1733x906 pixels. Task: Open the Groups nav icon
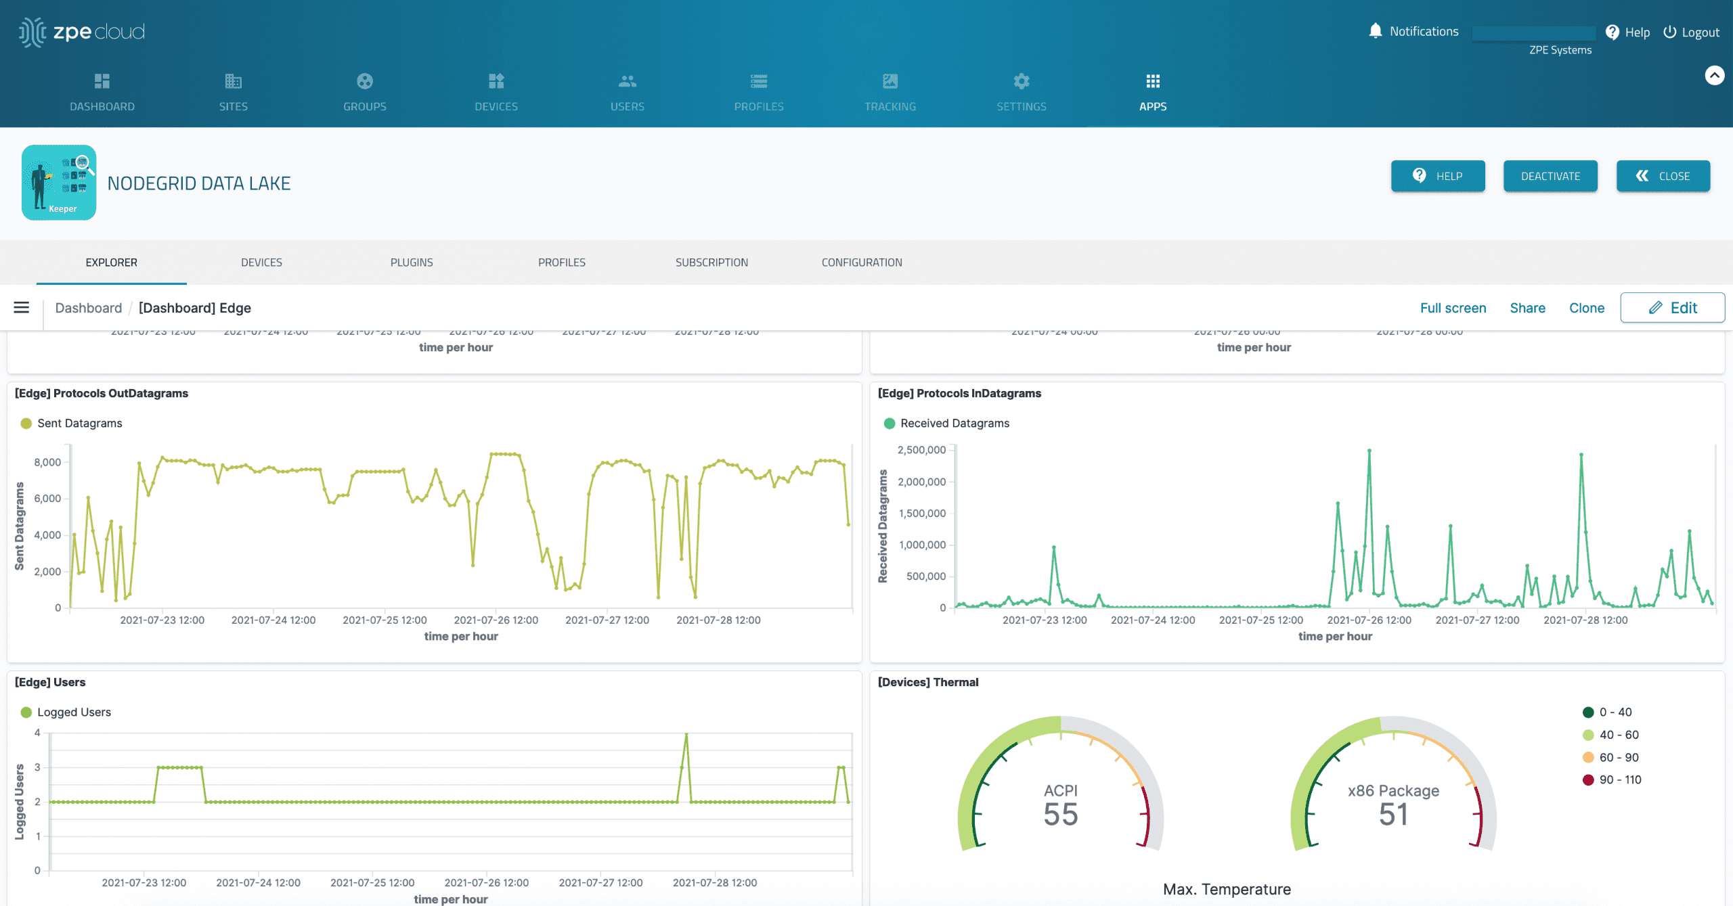[364, 82]
